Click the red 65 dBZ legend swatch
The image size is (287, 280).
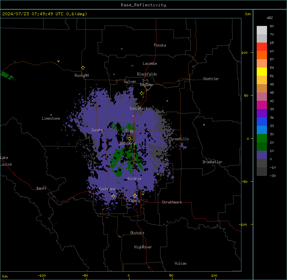click(x=262, y=47)
